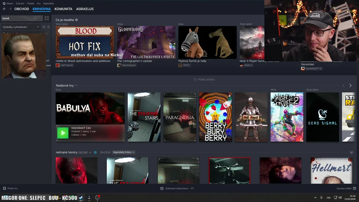Viewport: 359px width, 202px height.
Task: Open the Přátelé menu
Action: coord(31,3)
